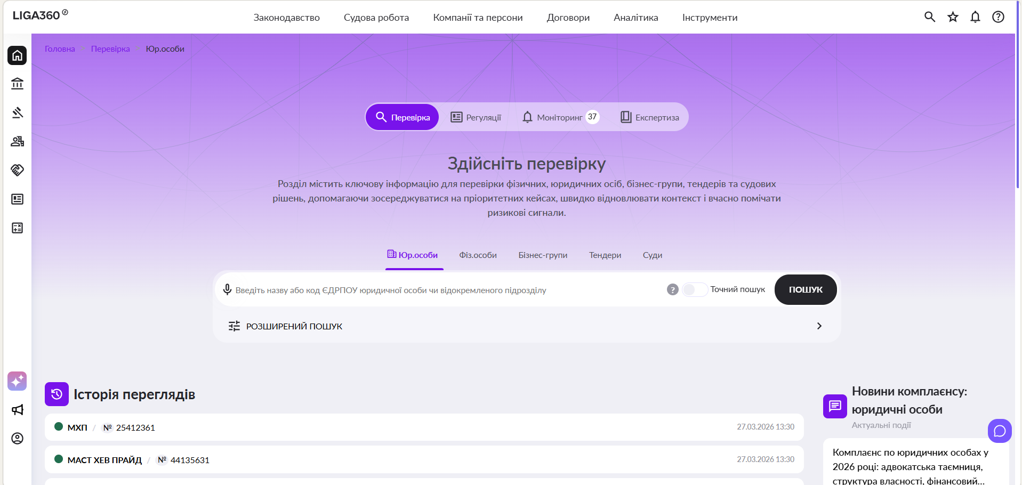This screenshot has width=1022, height=485.
Task: Launch the AI sparkle assistant icon
Action: point(17,381)
